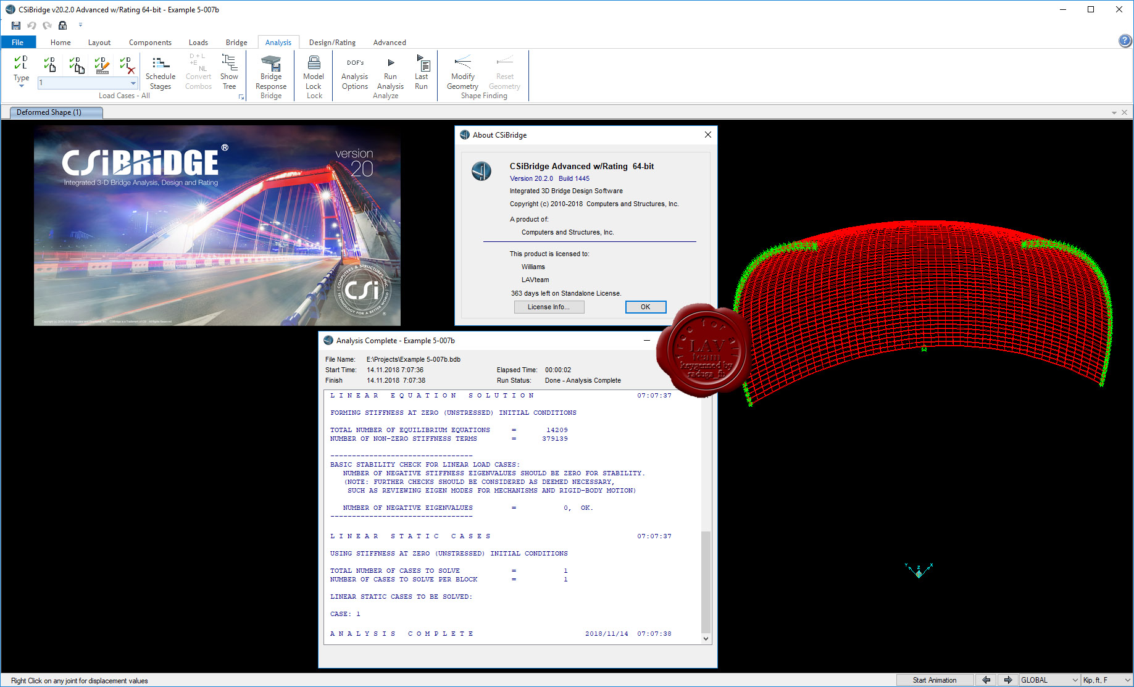
Task: Open the load case Type dropdown
Action: coord(22,72)
